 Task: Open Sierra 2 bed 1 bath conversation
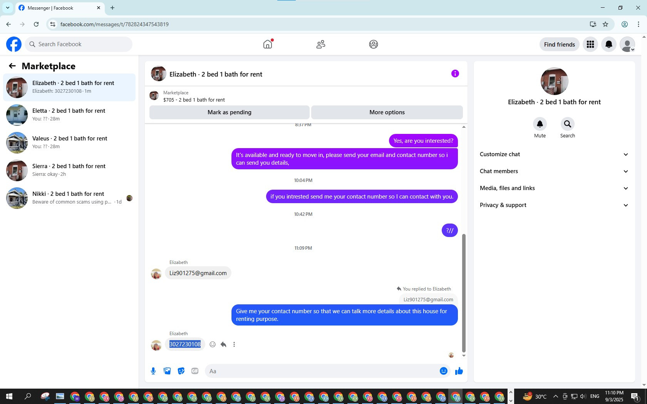(x=69, y=170)
